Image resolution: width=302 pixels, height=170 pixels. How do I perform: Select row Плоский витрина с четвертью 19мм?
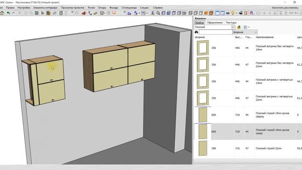pyautogui.click(x=248, y=81)
